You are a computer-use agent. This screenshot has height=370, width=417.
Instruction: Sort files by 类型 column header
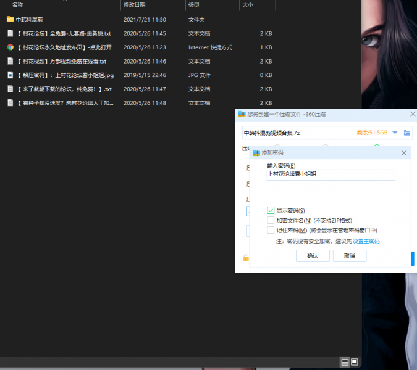tap(193, 4)
